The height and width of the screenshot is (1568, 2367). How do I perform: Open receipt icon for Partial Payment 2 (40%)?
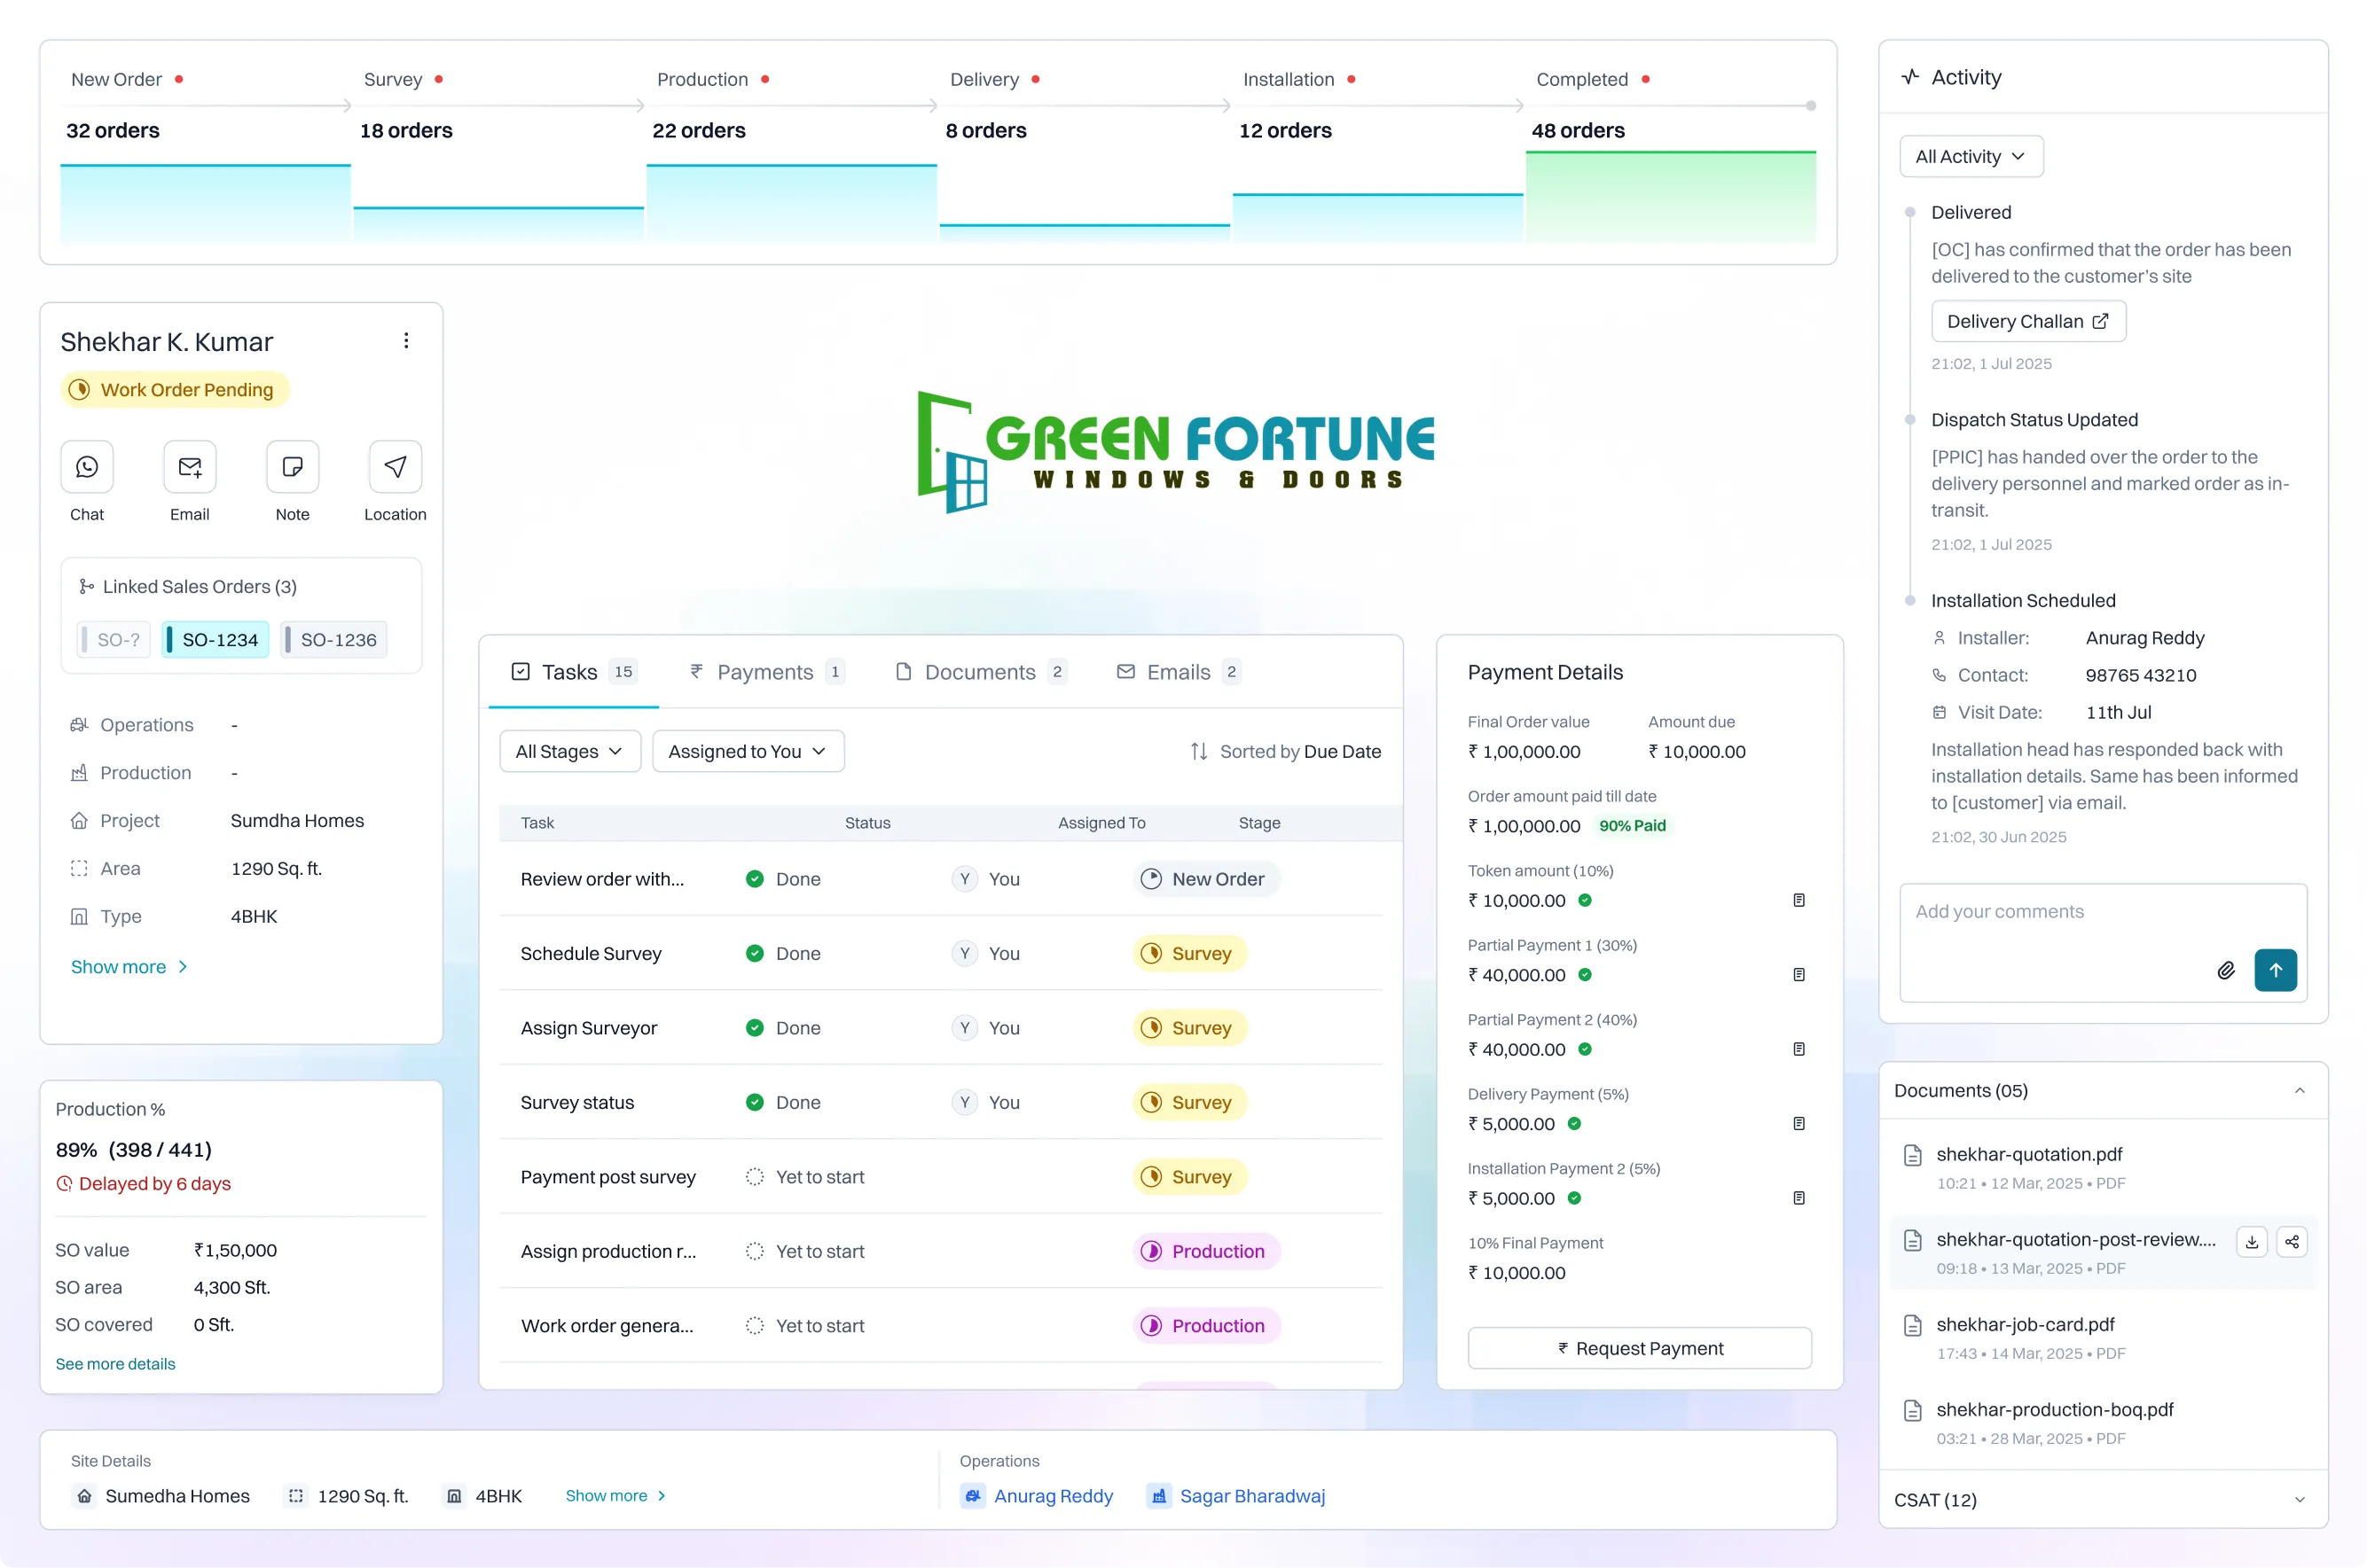click(x=1799, y=1049)
